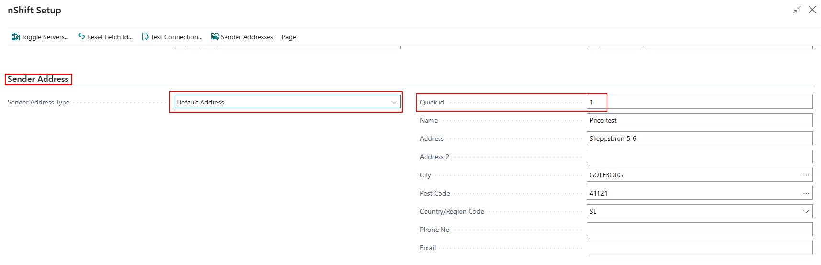Expand the Sender Address Type dropdown

[394, 102]
